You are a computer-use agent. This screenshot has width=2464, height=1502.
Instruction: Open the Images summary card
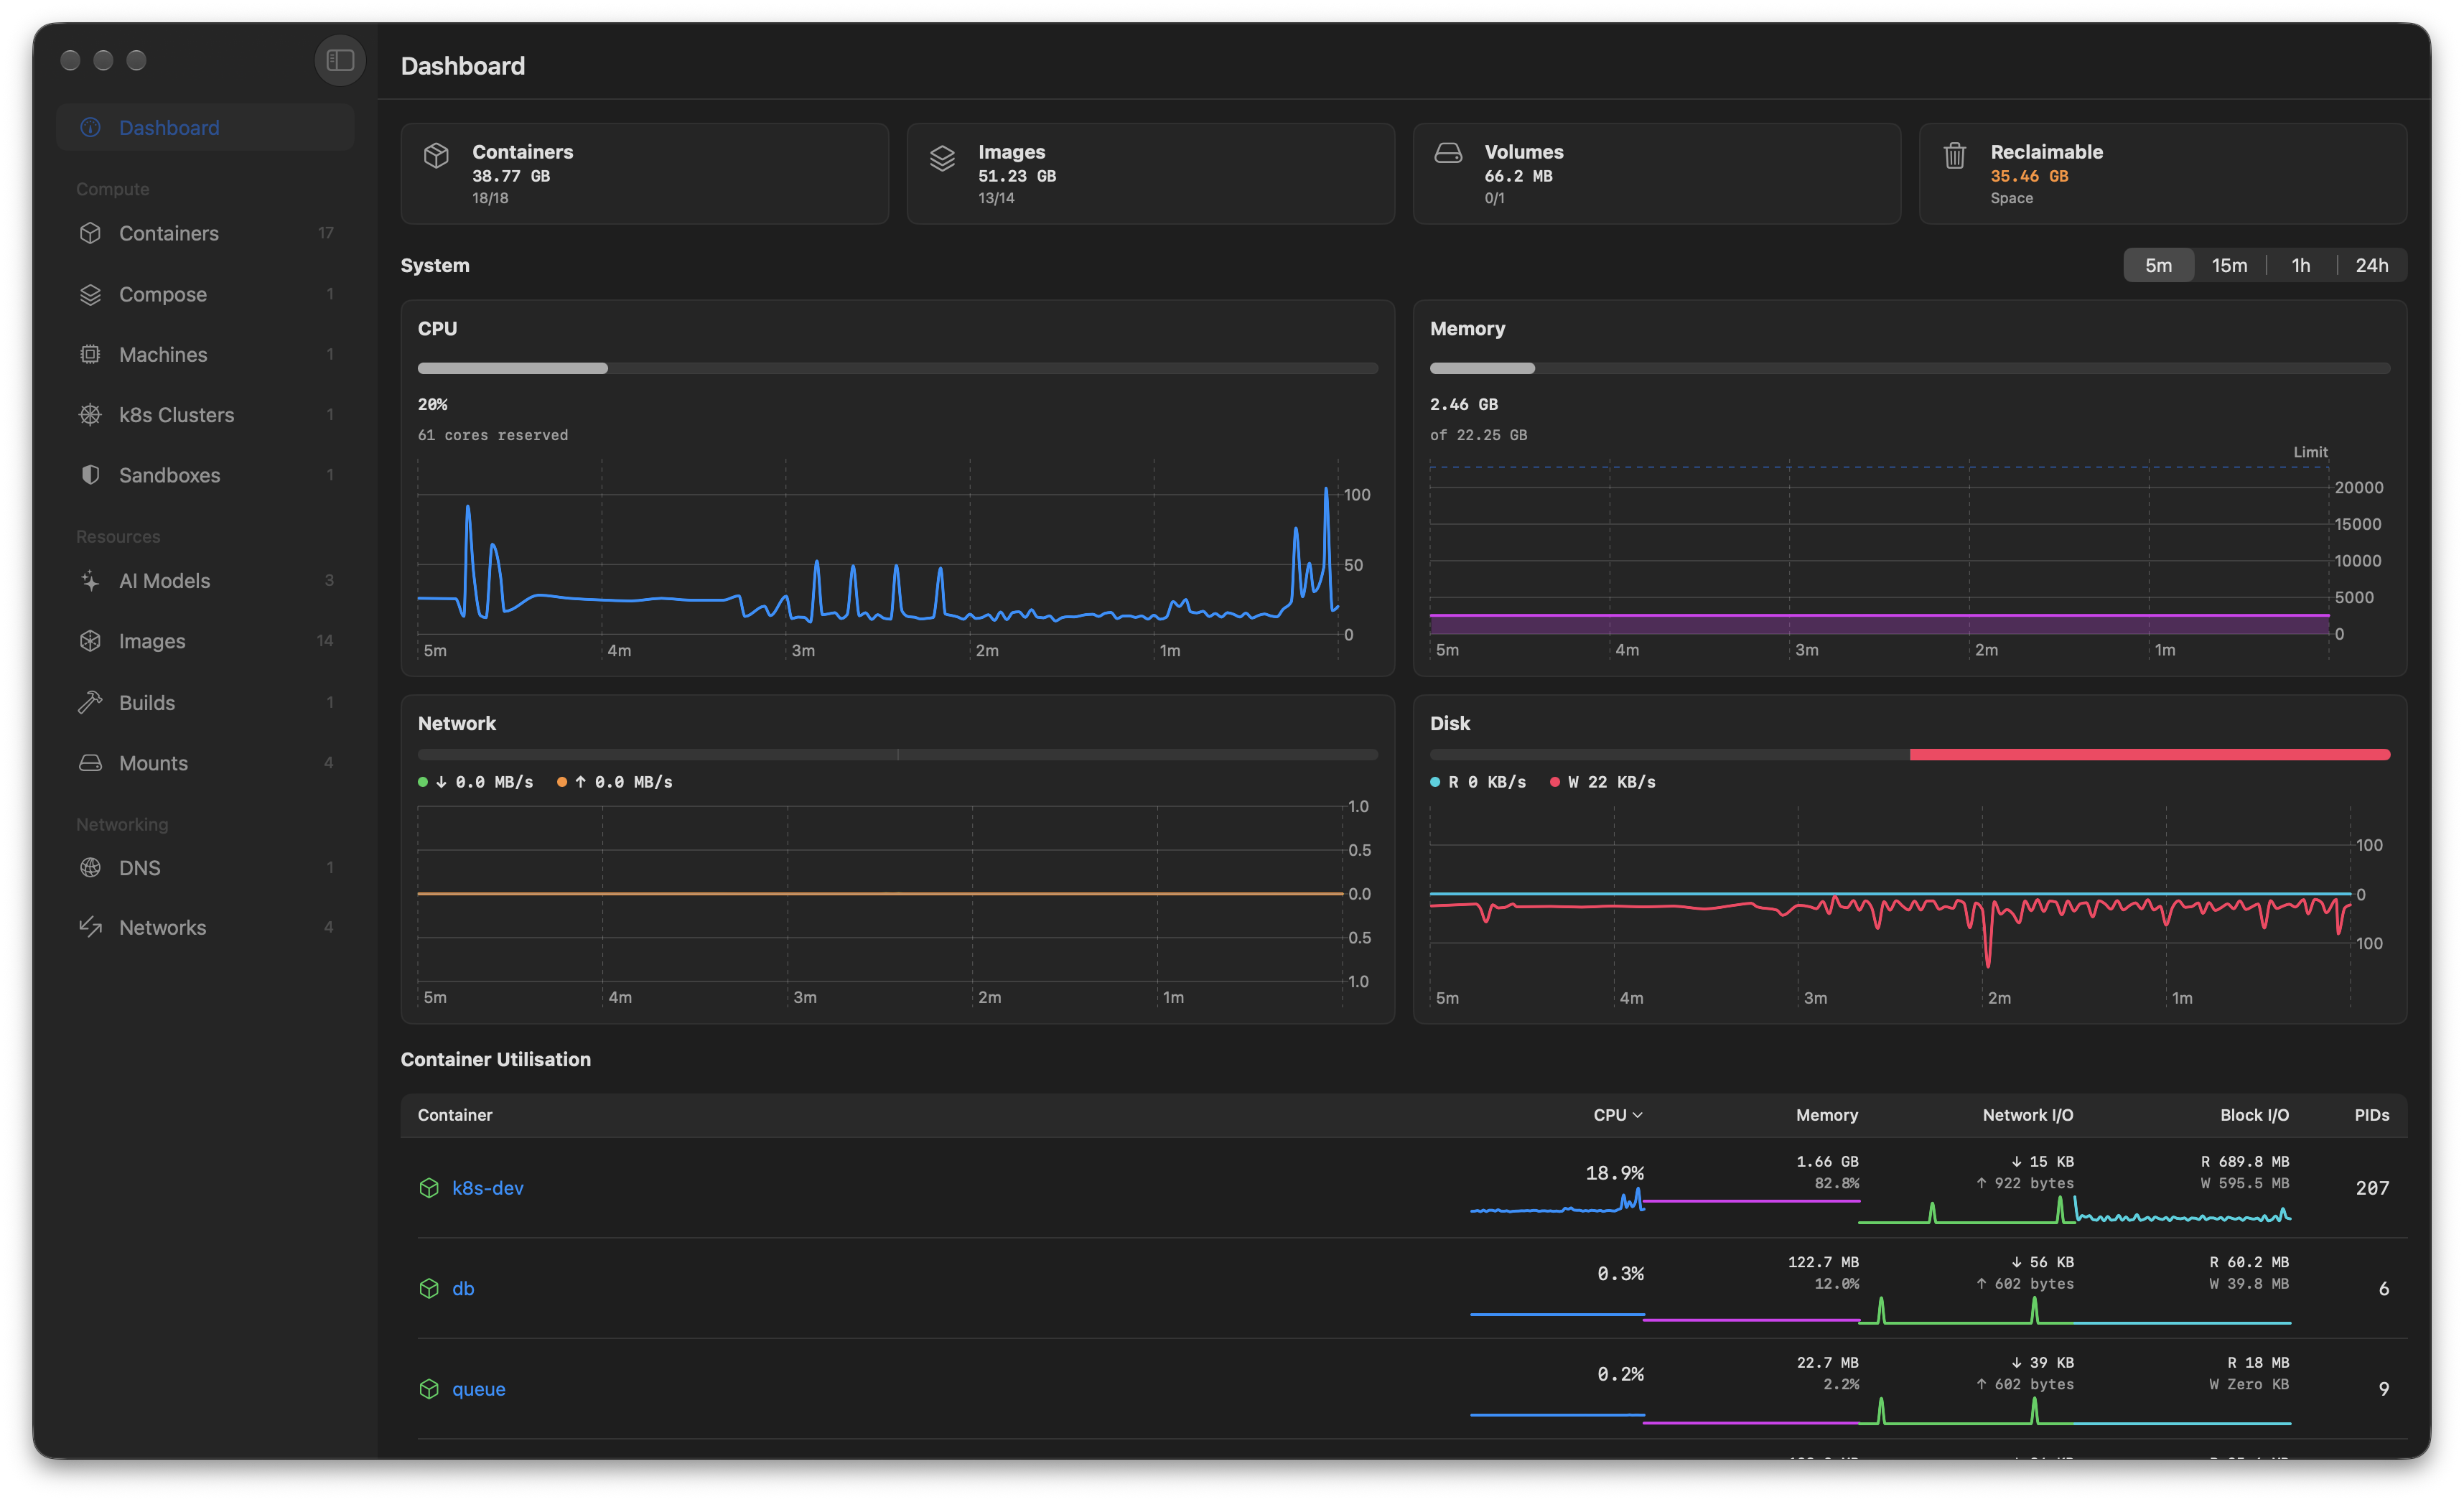click(1150, 174)
